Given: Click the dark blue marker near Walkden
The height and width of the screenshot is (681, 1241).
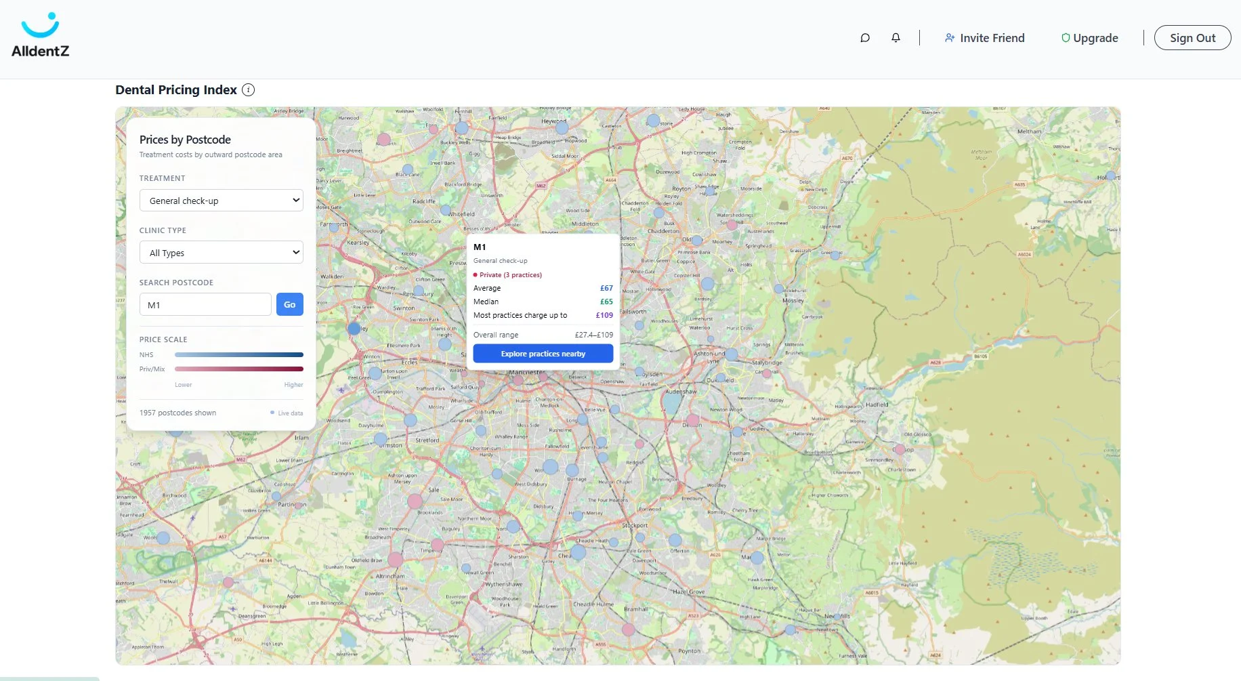Looking at the screenshot, I should 354,329.
